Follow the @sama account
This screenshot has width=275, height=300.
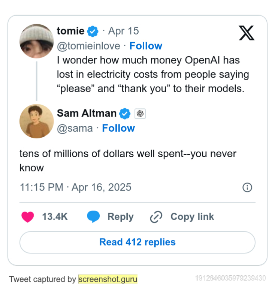click(x=118, y=128)
